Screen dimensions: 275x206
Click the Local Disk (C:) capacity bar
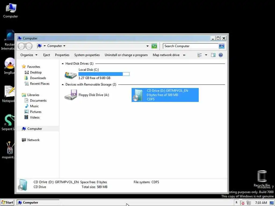pos(104,74)
